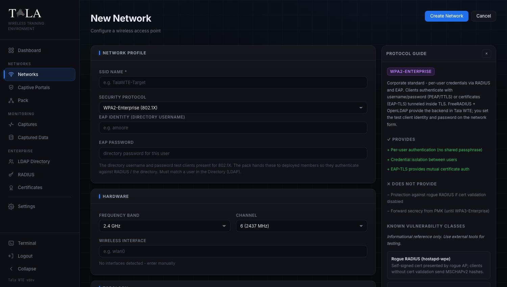Click the Terminal prompt icon

[x=11, y=243]
